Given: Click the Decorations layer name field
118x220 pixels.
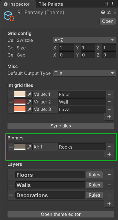Looking at the screenshot, I should pos(50,195).
